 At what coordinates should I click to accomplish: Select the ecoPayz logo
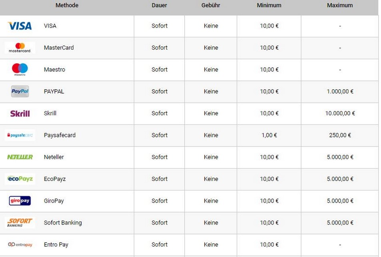(20, 179)
